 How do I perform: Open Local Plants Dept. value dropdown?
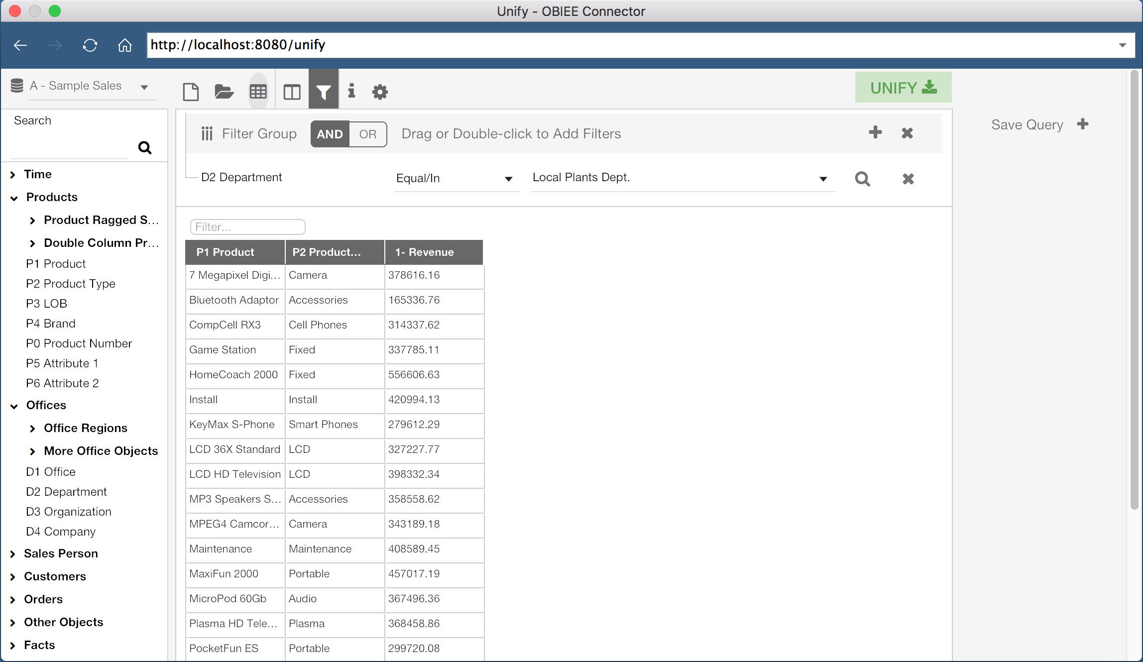823,179
